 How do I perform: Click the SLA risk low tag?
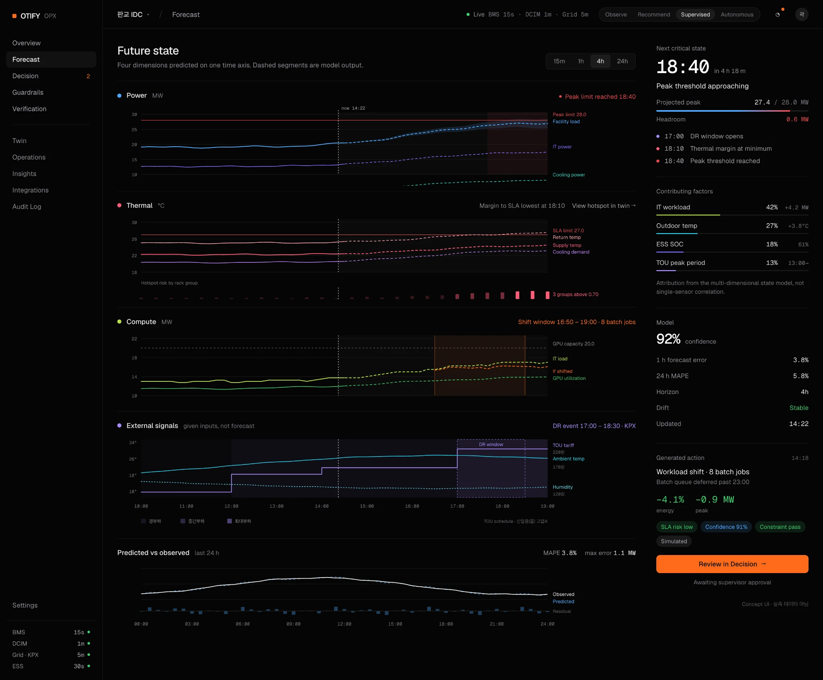click(x=677, y=527)
